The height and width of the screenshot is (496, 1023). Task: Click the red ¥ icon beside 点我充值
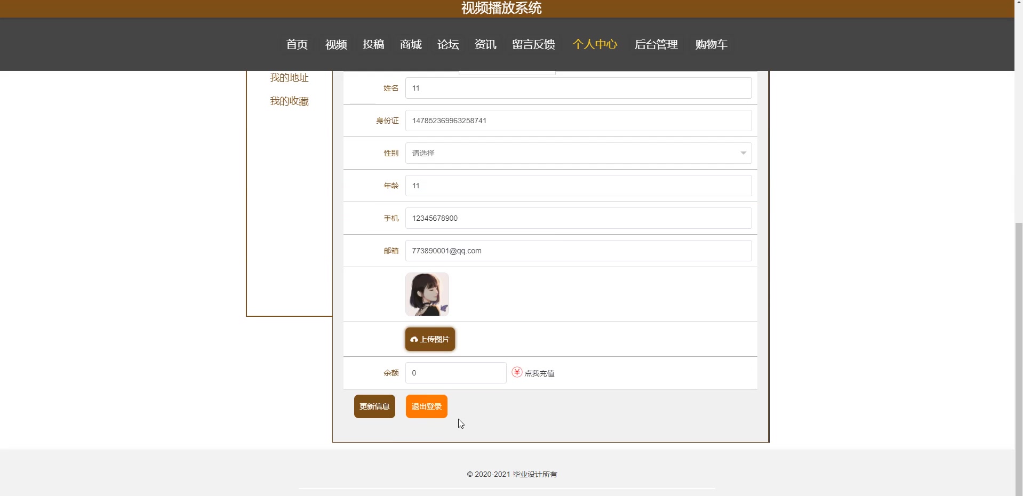516,373
